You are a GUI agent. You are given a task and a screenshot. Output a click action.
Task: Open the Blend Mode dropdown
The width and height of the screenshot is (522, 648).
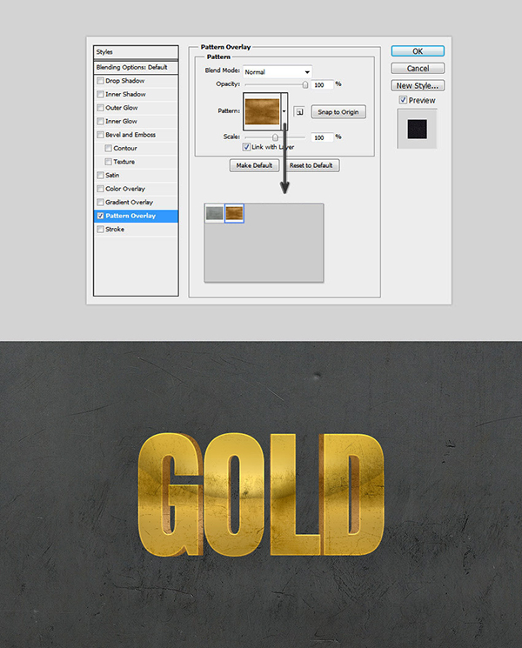278,71
